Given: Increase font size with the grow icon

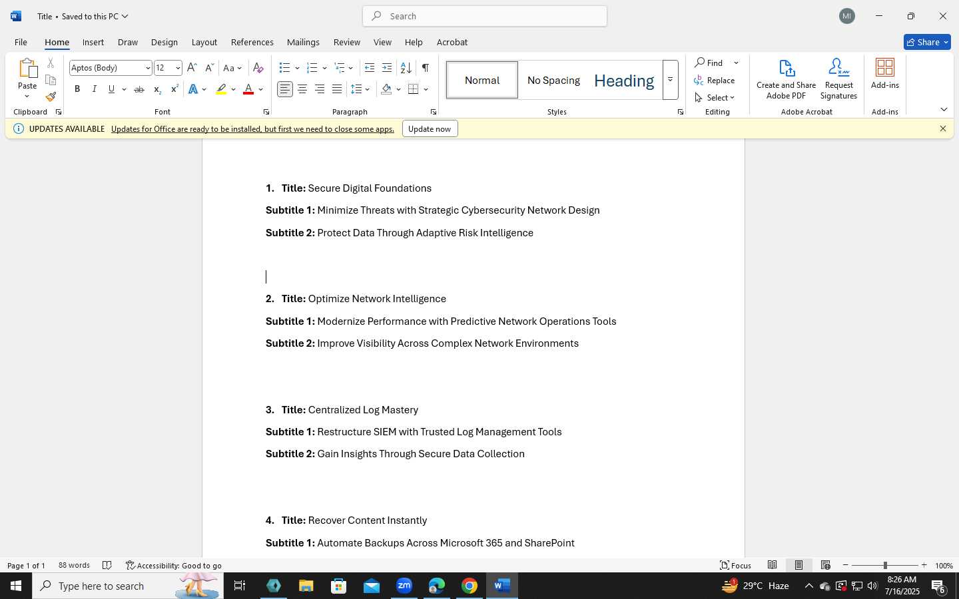Looking at the screenshot, I should click(192, 68).
